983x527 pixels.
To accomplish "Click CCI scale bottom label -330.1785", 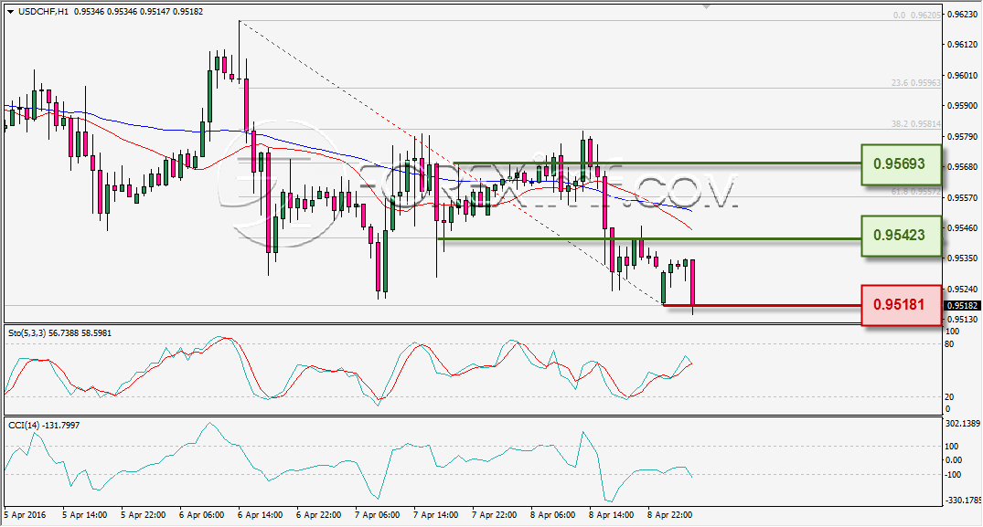I will [x=962, y=501].
